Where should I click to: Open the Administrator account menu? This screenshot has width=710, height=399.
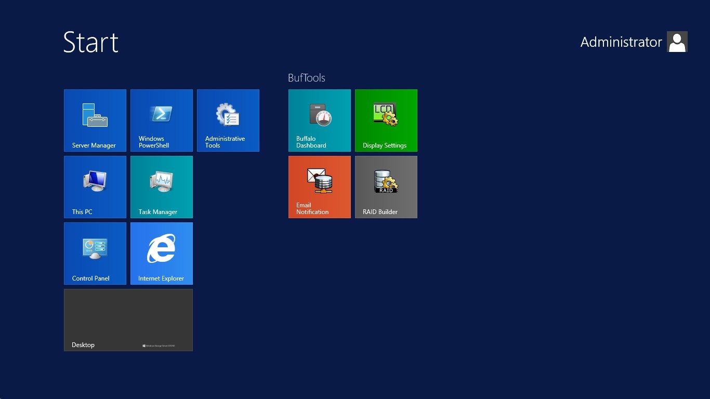click(x=634, y=42)
